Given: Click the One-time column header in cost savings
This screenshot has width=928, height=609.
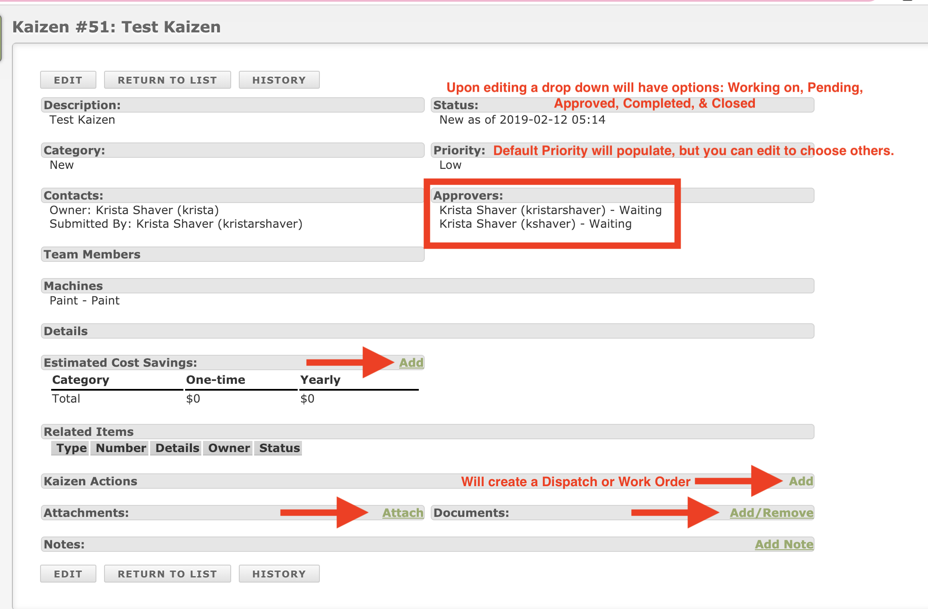Looking at the screenshot, I should coord(216,380).
